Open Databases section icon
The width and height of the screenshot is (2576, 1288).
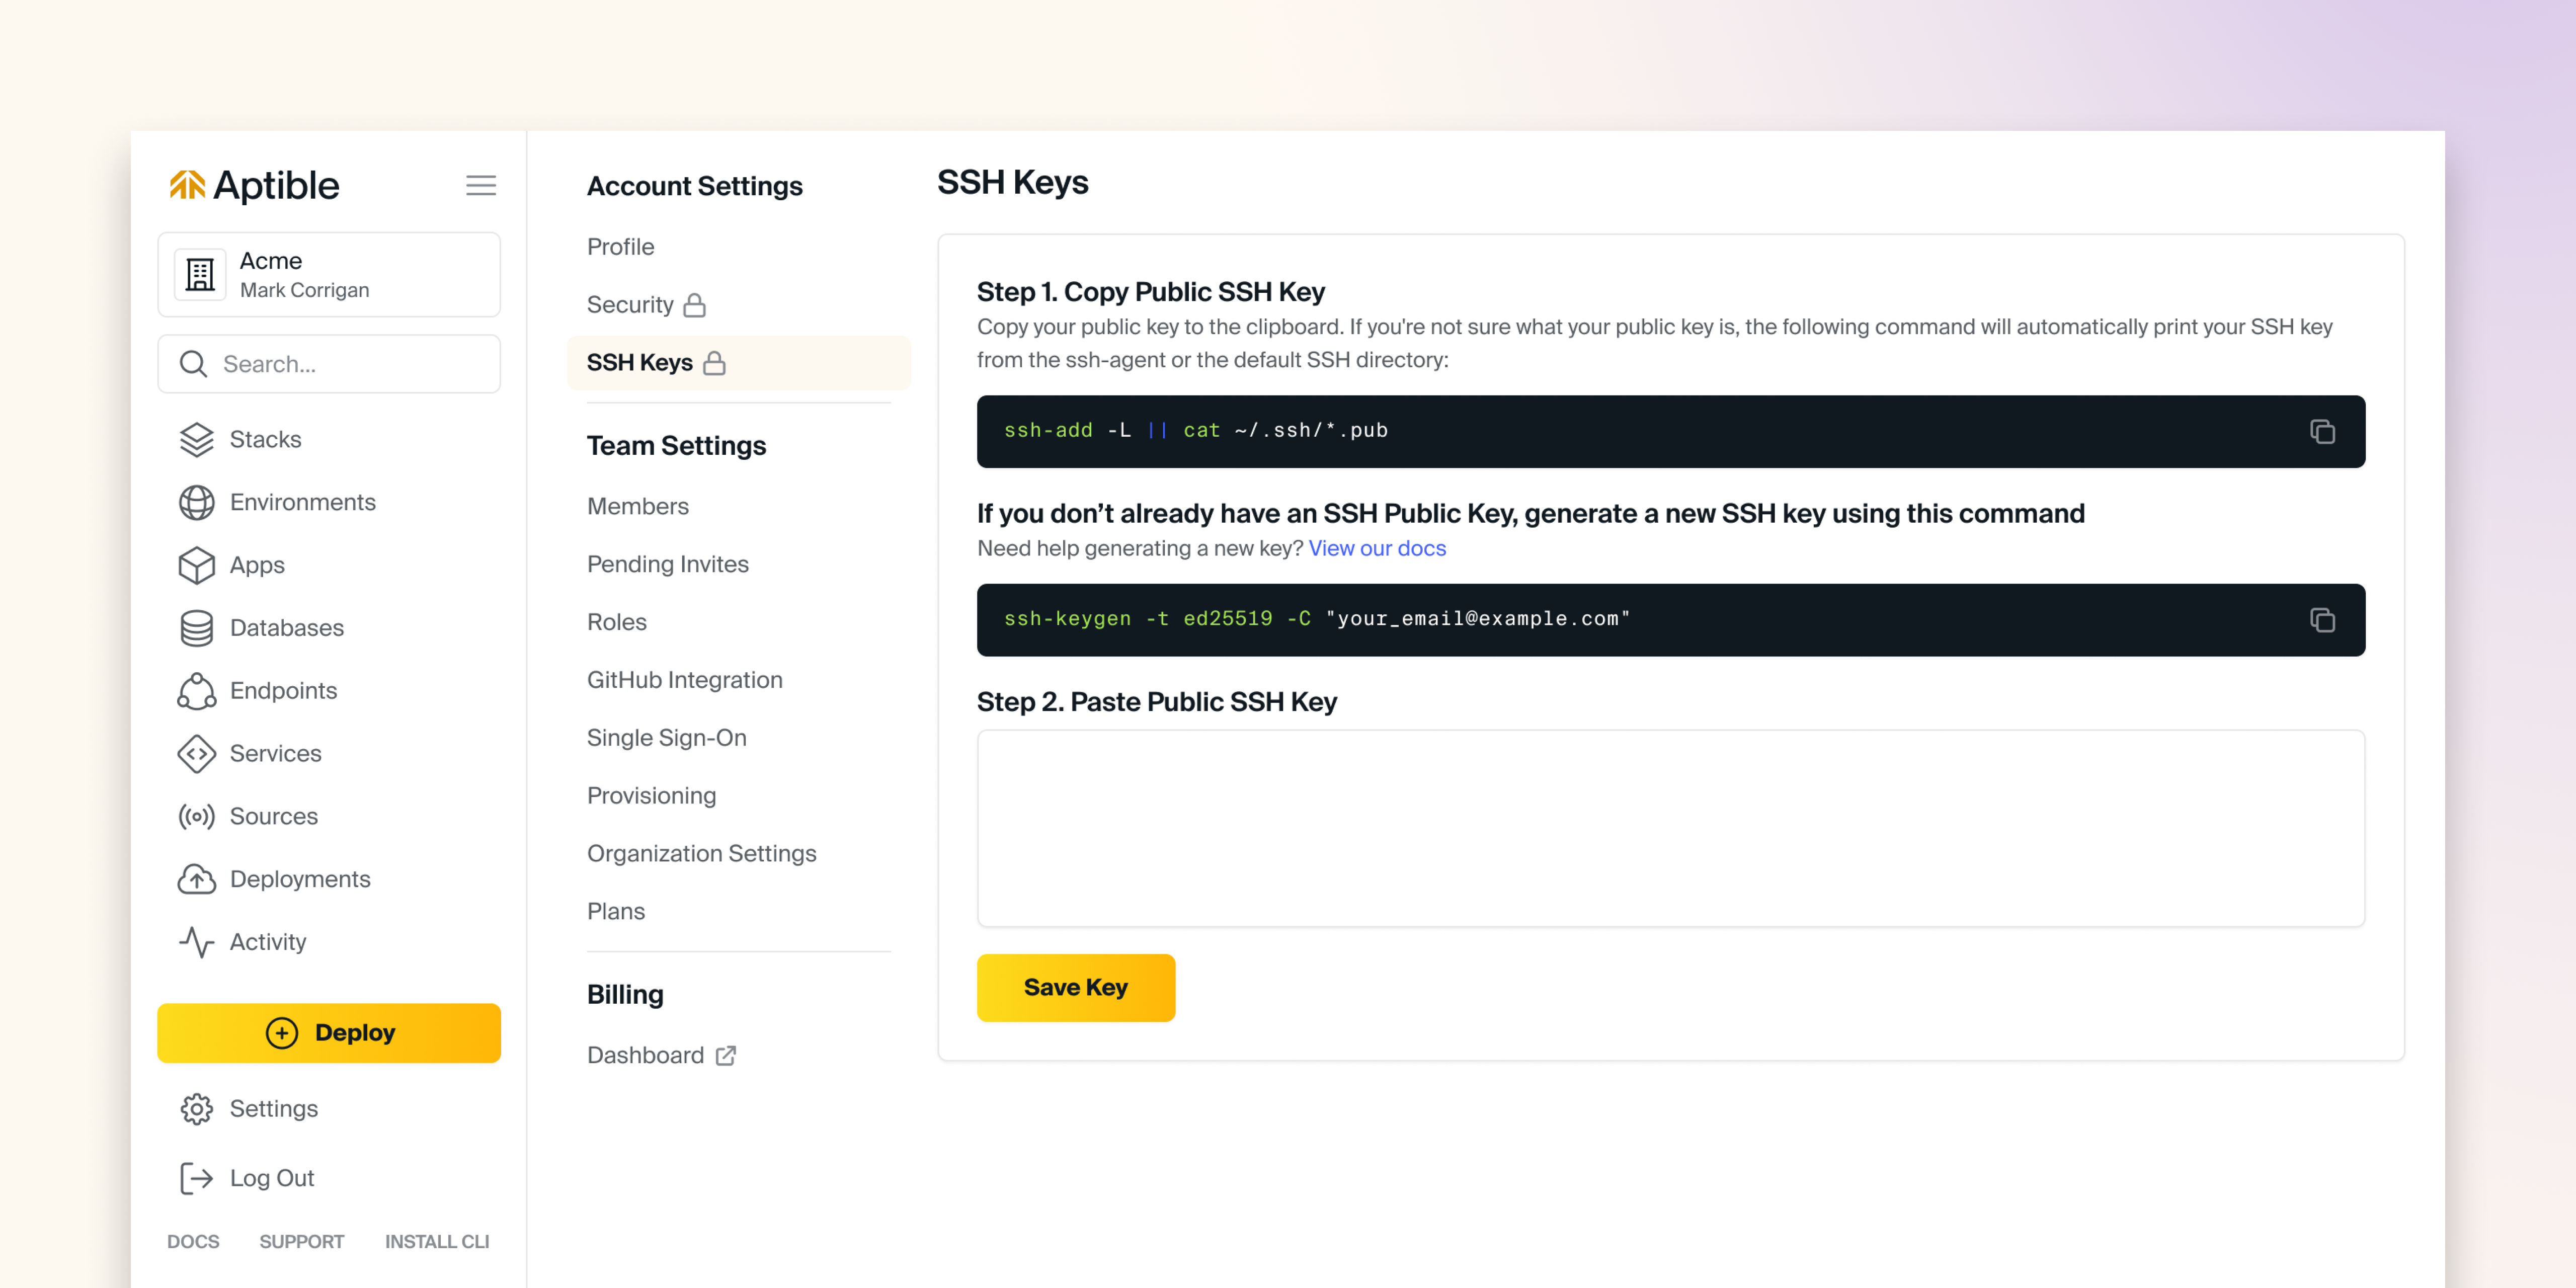coord(196,628)
